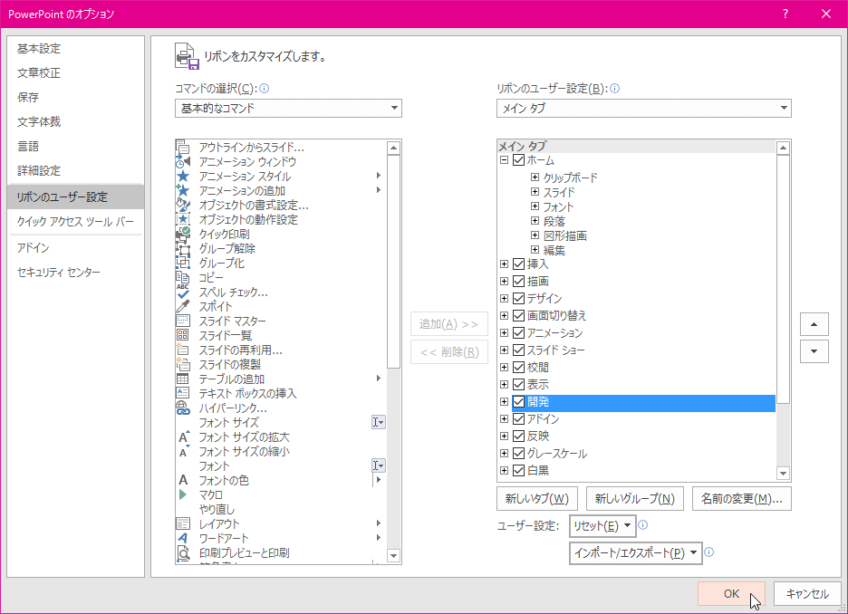Viewport: 848px width, 614px height.
Task: Click the 新しいグループ button
Action: point(635,498)
